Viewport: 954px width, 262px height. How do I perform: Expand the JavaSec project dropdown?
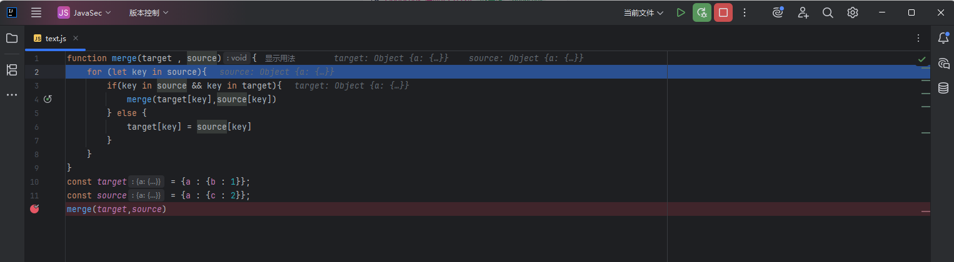pyautogui.click(x=84, y=12)
